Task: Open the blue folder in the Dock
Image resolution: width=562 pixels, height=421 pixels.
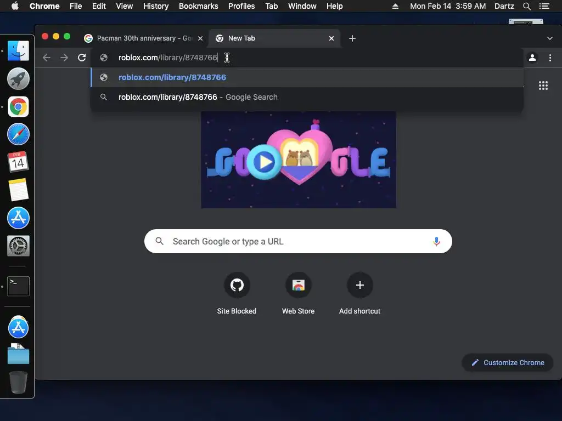Action: click(18, 355)
